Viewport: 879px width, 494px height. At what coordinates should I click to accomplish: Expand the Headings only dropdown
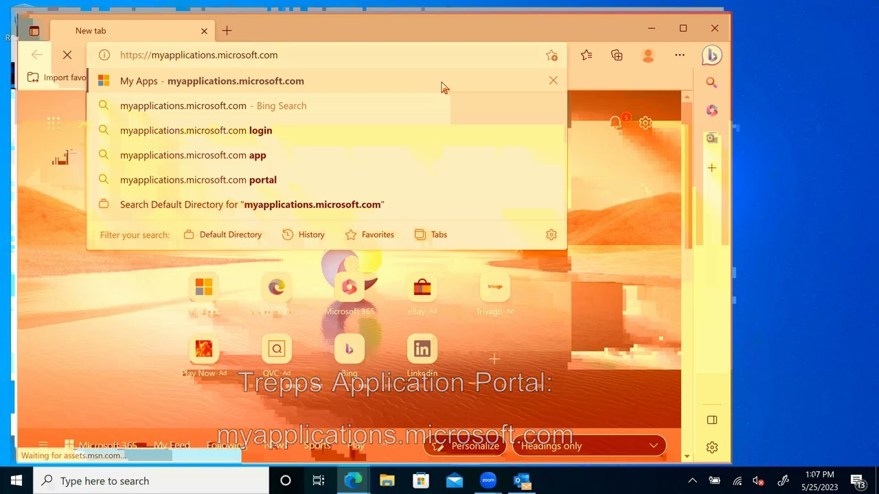tap(589, 446)
